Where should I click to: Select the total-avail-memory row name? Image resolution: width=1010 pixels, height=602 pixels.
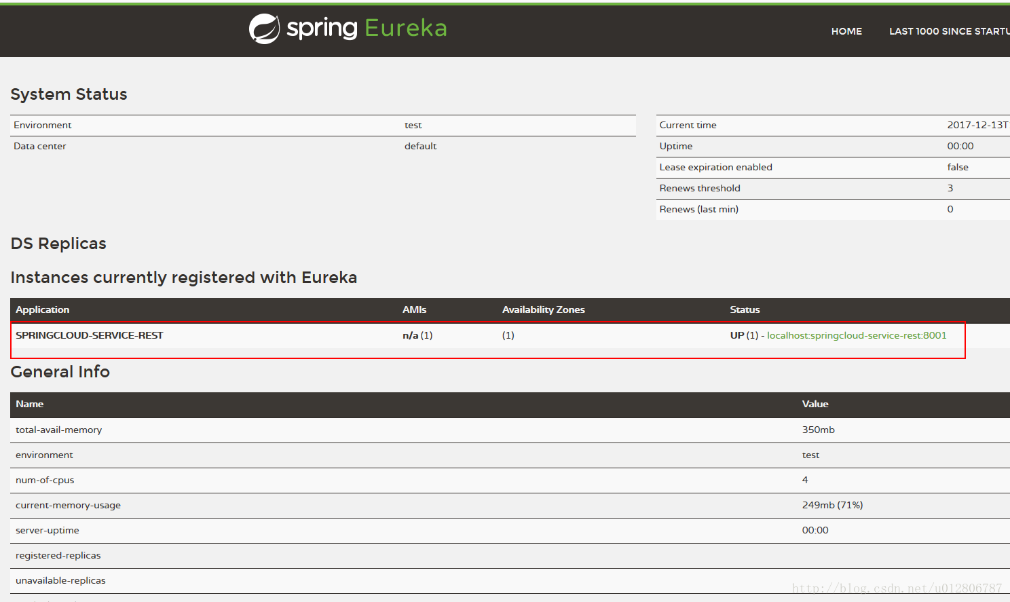coord(58,430)
